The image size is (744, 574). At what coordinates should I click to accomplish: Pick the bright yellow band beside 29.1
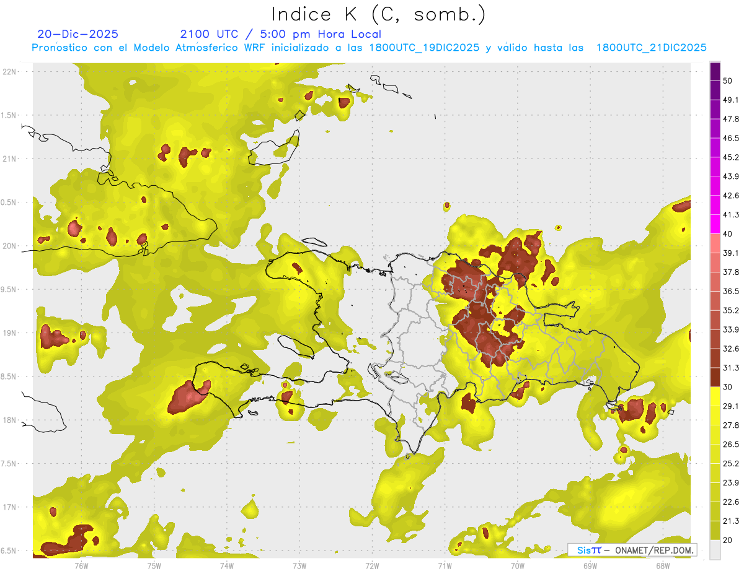pyautogui.click(x=715, y=396)
